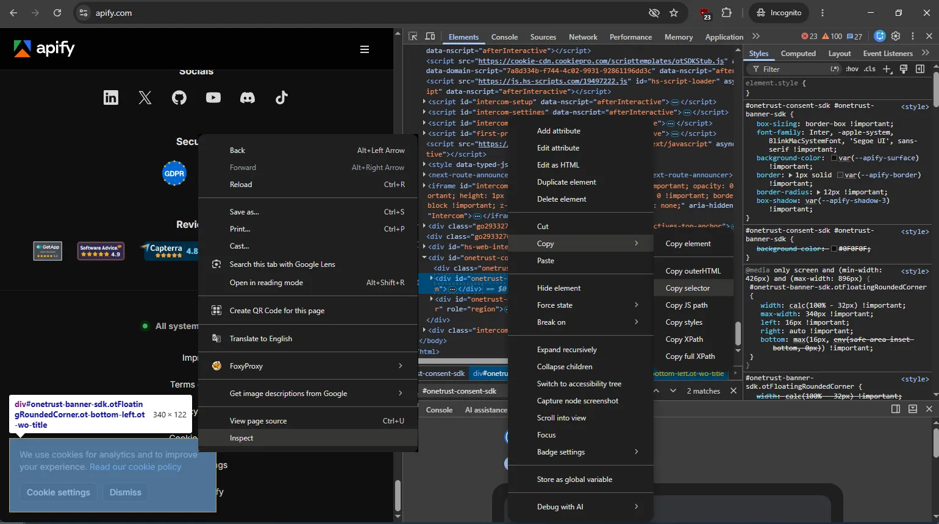Expand more Styles pane tabs chevron
939x524 pixels.
[x=926, y=53]
